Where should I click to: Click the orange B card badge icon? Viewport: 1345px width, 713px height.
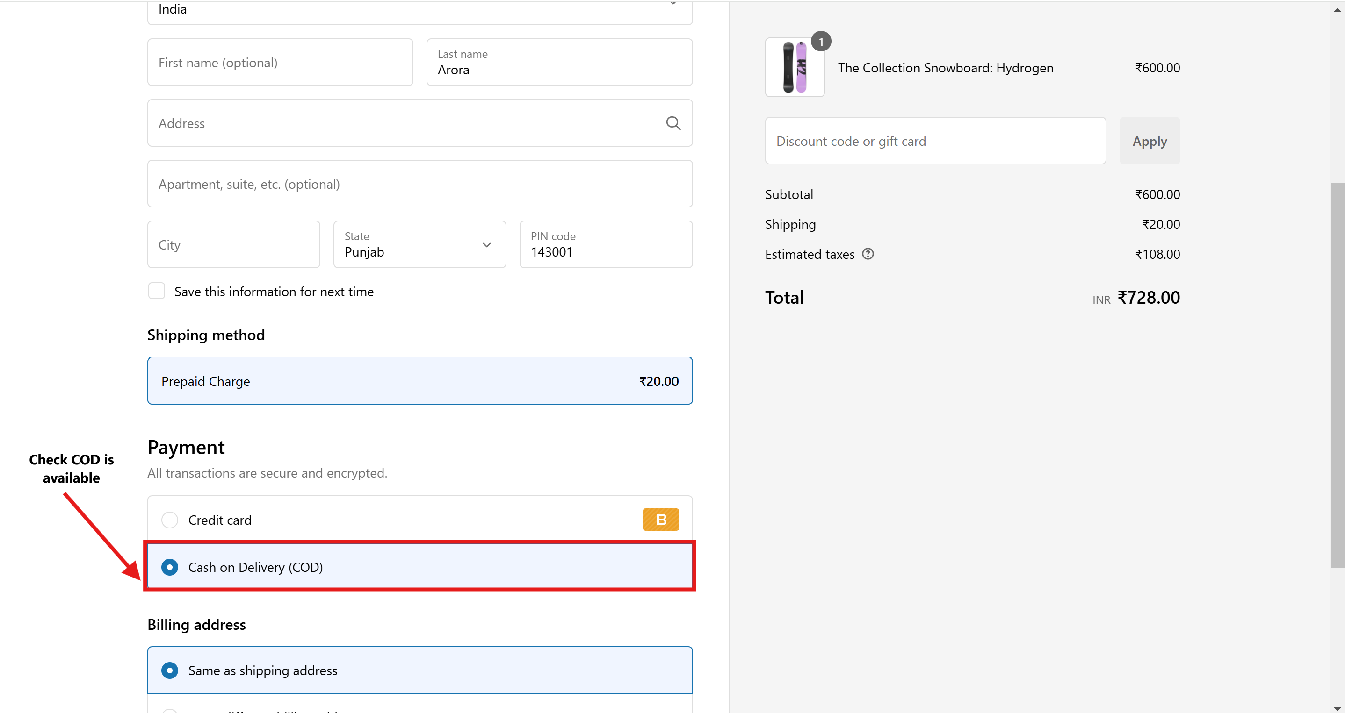click(660, 520)
